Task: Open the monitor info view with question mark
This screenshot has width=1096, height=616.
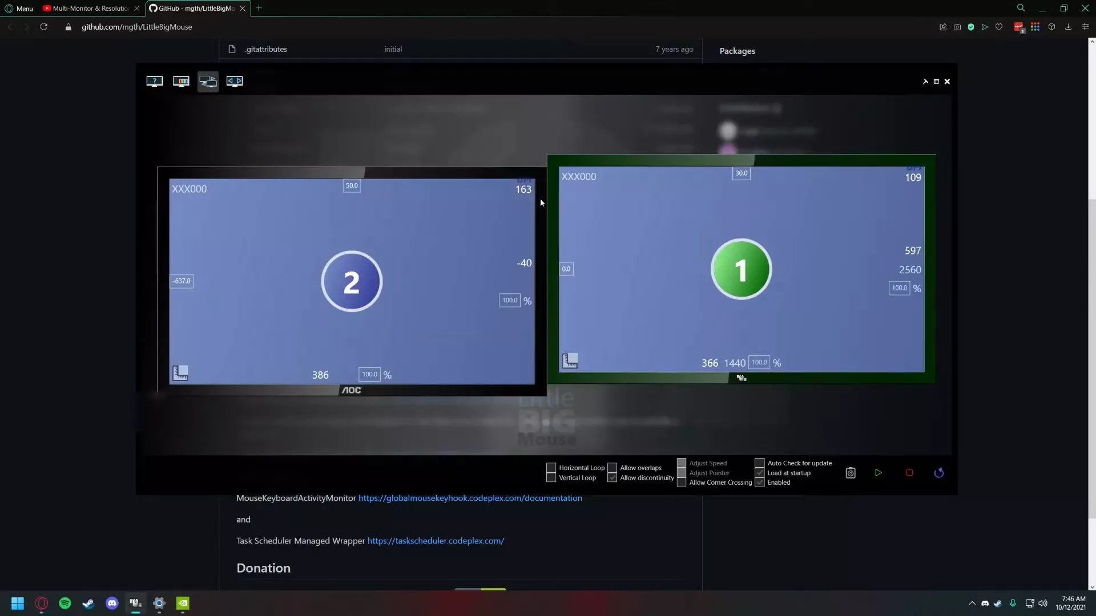Action: [154, 81]
